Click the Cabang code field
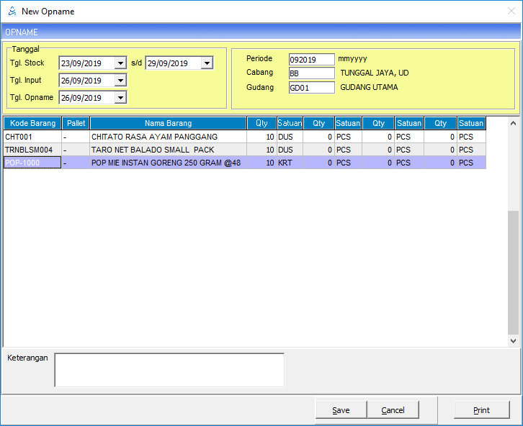 tap(311, 73)
